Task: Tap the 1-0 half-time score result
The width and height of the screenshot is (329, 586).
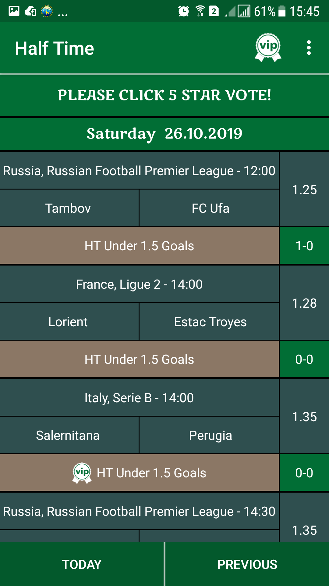Action: pyautogui.click(x=304, y=246)
